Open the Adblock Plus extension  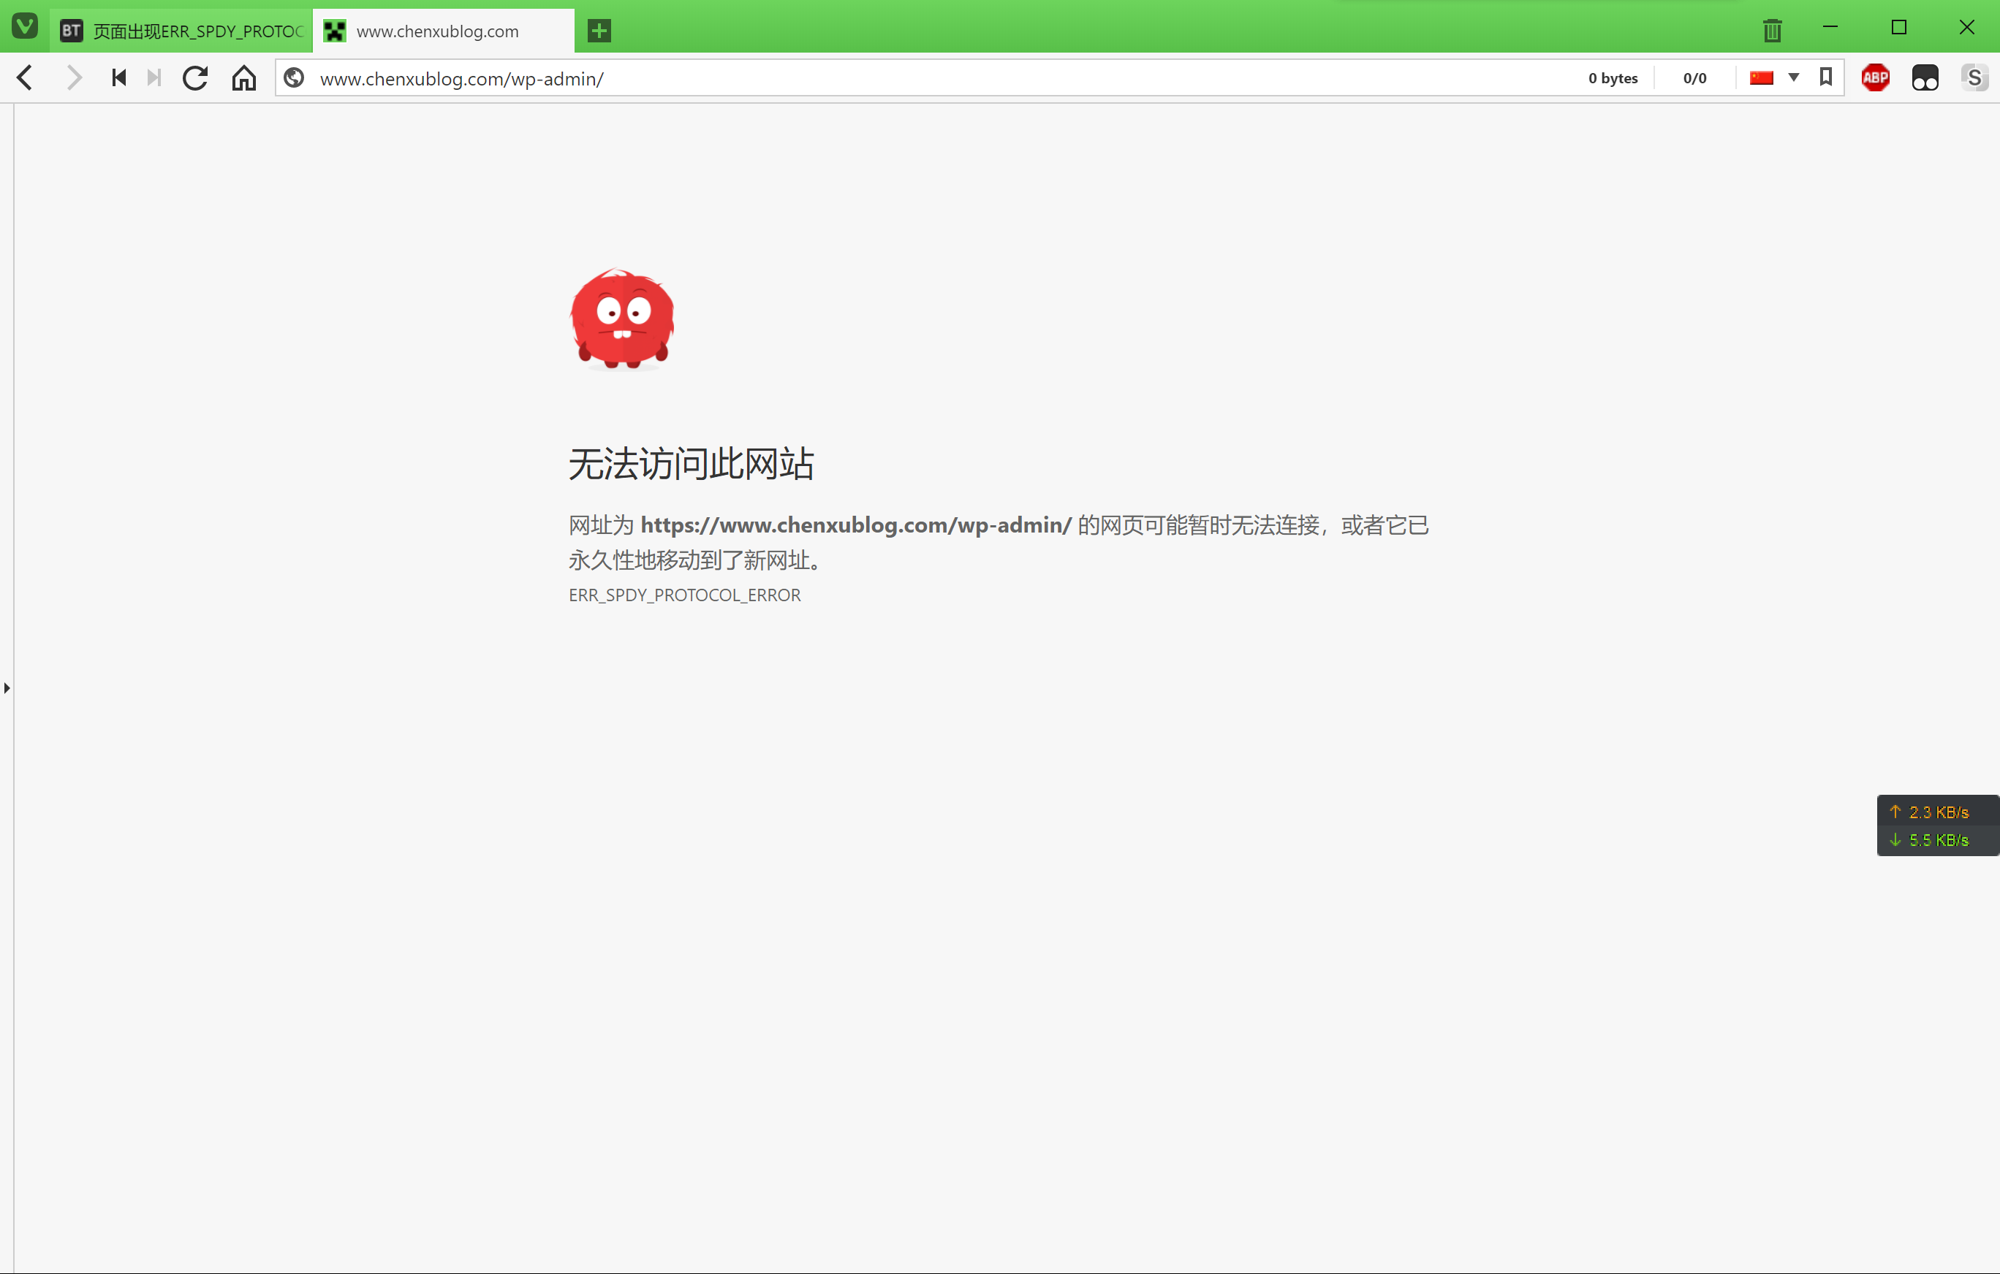[x=1876, y=77]
